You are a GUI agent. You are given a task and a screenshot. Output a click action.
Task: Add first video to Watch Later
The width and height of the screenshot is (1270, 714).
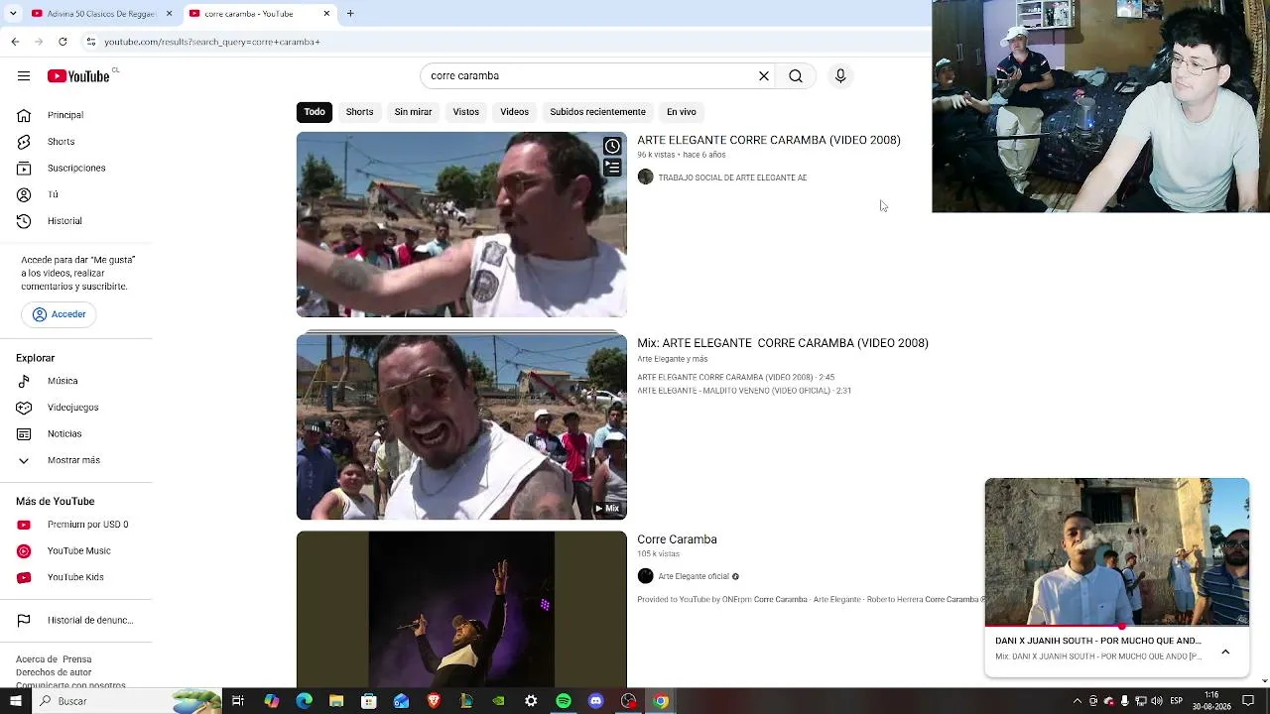[x=612, y=147]
